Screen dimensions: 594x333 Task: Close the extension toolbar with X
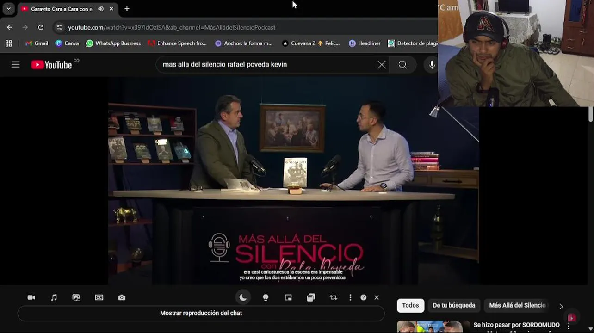[x=377, y=297]
